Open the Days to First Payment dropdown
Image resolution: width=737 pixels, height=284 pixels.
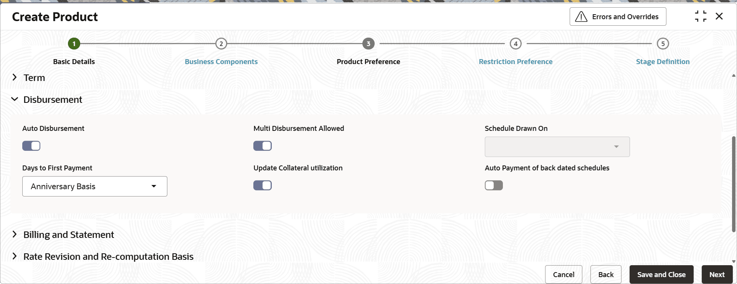(95, 187)
